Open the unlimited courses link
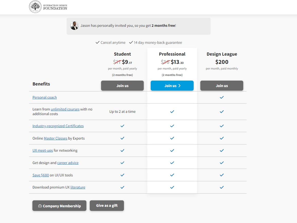297x223 pixels. point(65,109)
